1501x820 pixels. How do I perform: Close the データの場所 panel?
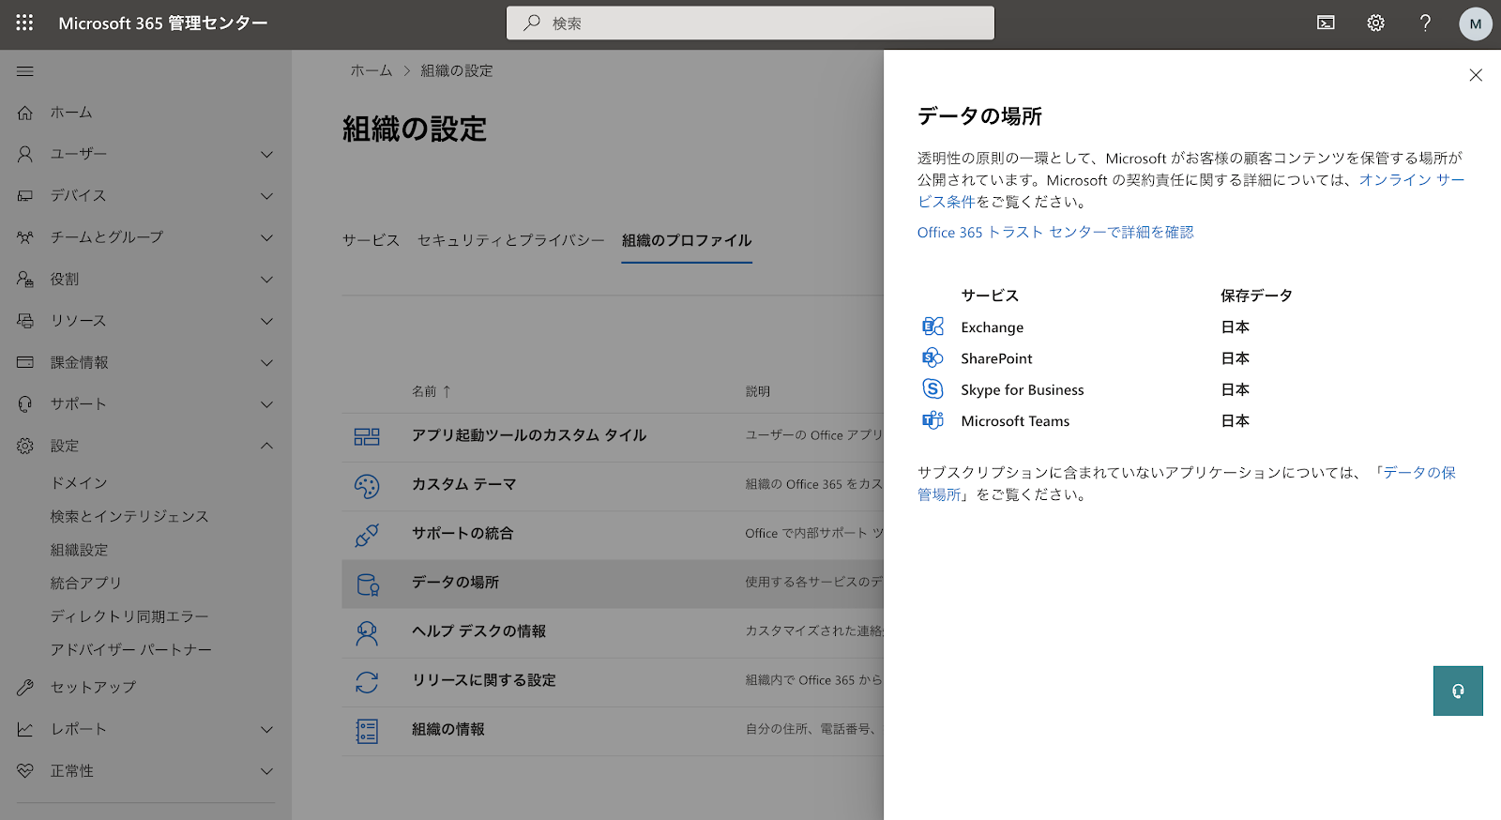(1476, 75)
